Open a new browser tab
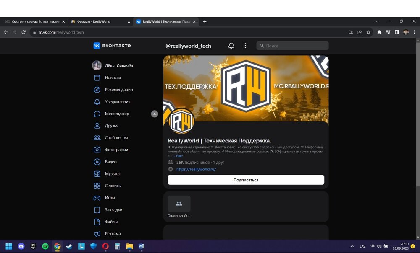This screenshot has width=420, height=253. coord(205,22)
